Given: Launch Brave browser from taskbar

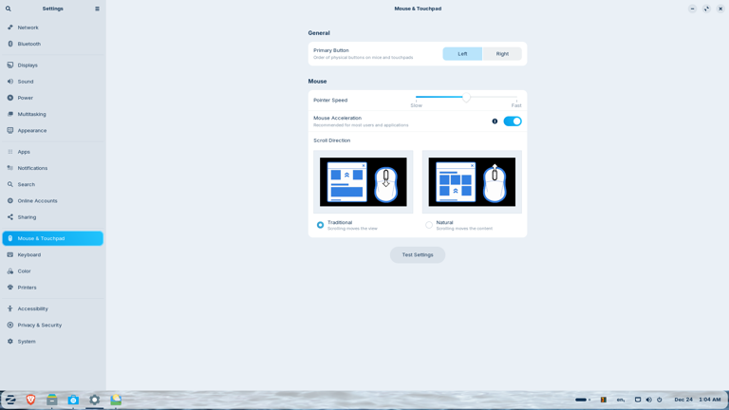Looking at the screenshot, I should (x=30, y=400).
